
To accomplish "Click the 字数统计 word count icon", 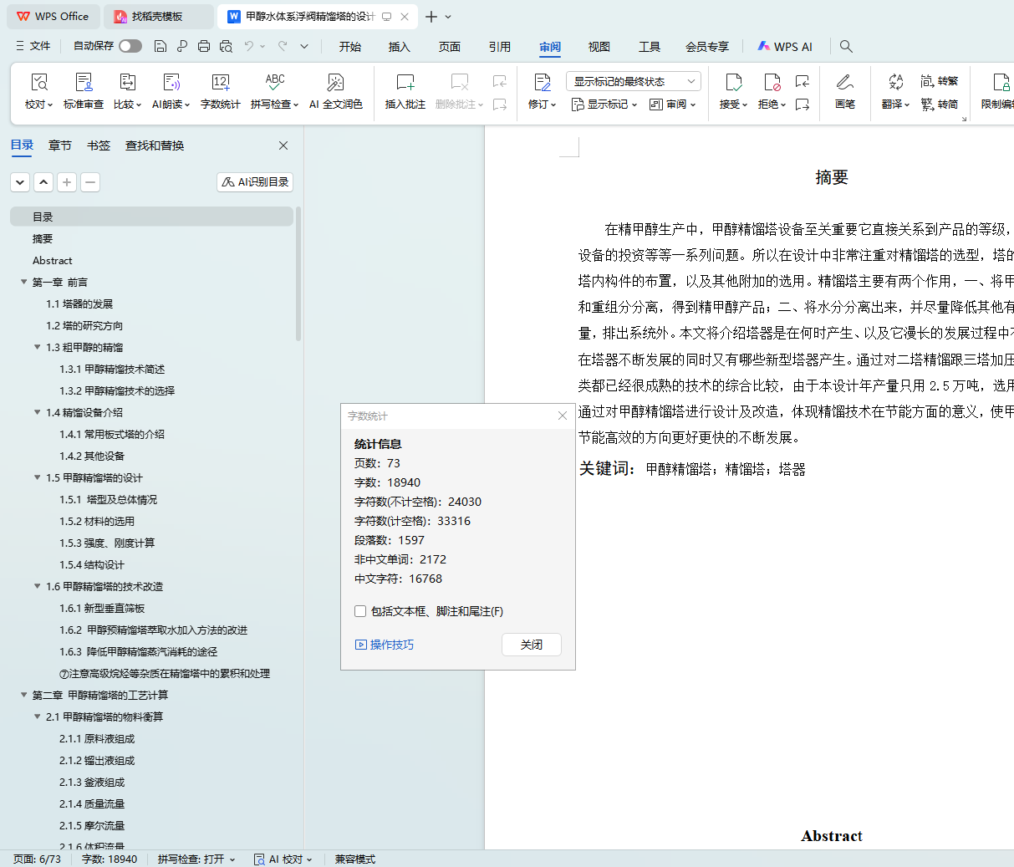I will tap(221, 83).
